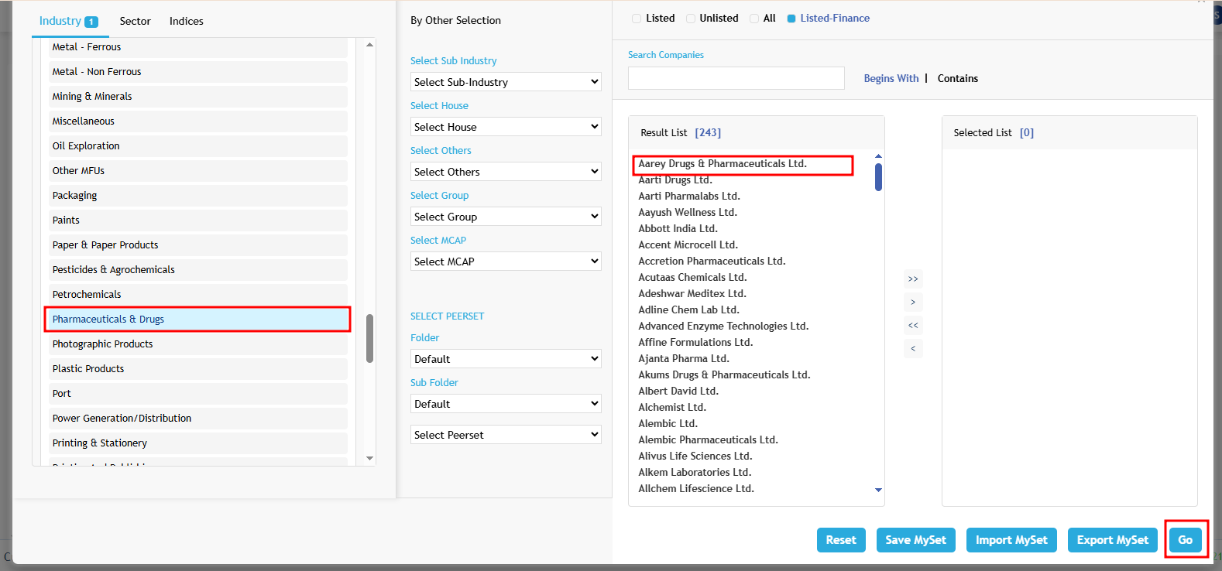Screen dimensions: 1222x571
Task: Expand the Select House dropdown
Action: [506, 127]
